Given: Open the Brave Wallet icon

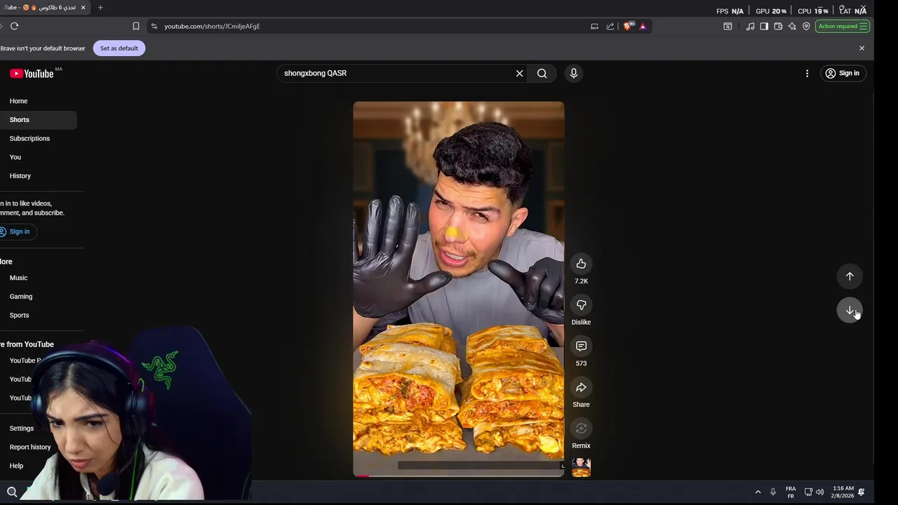Looking at the screenshot, I should click(778, 26).
